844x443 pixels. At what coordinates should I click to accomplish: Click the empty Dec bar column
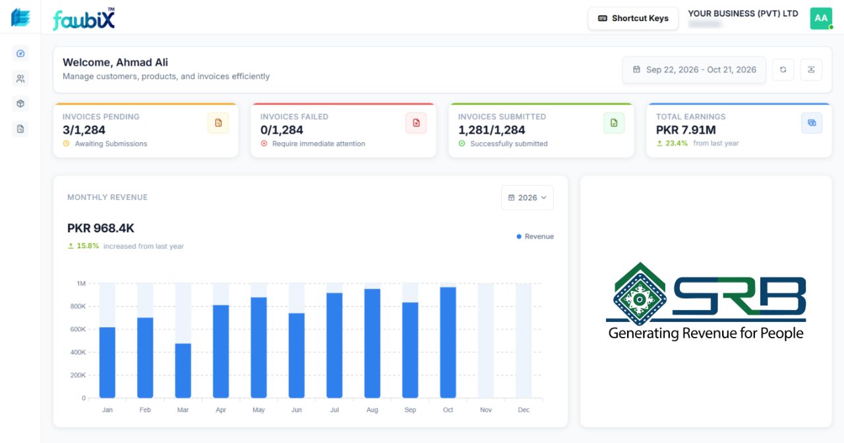click(x=524, y=341)
